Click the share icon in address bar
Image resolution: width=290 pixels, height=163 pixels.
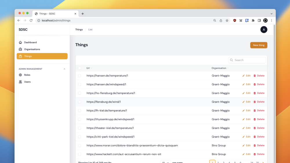coord(221,21)
